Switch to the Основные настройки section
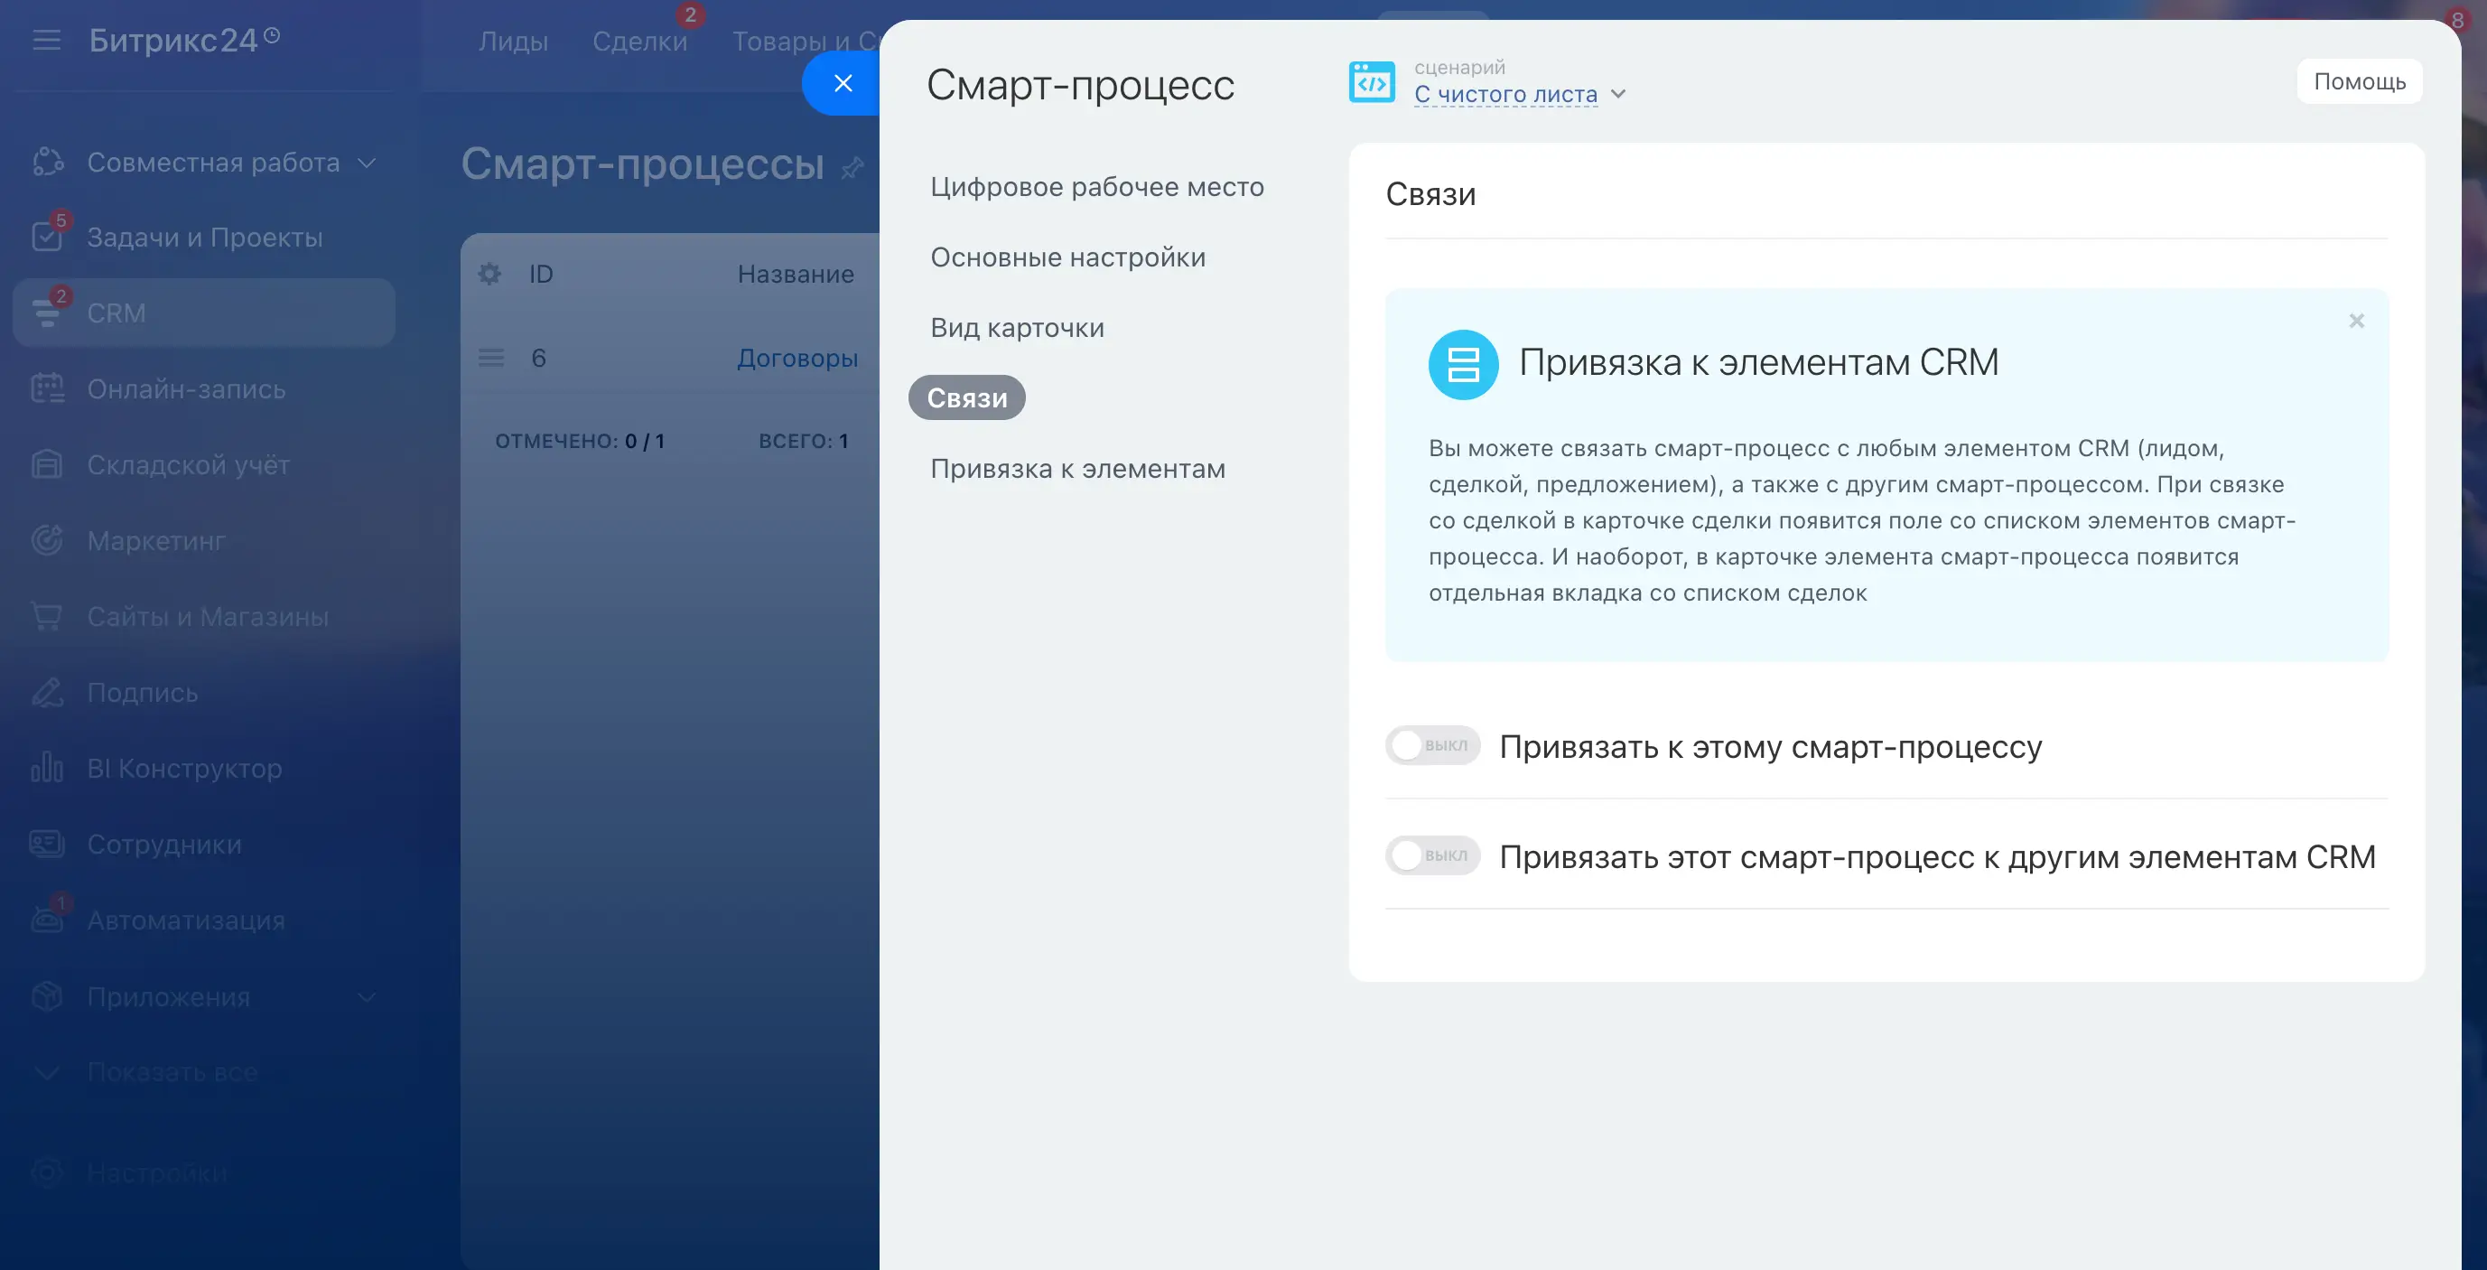 1067,257
